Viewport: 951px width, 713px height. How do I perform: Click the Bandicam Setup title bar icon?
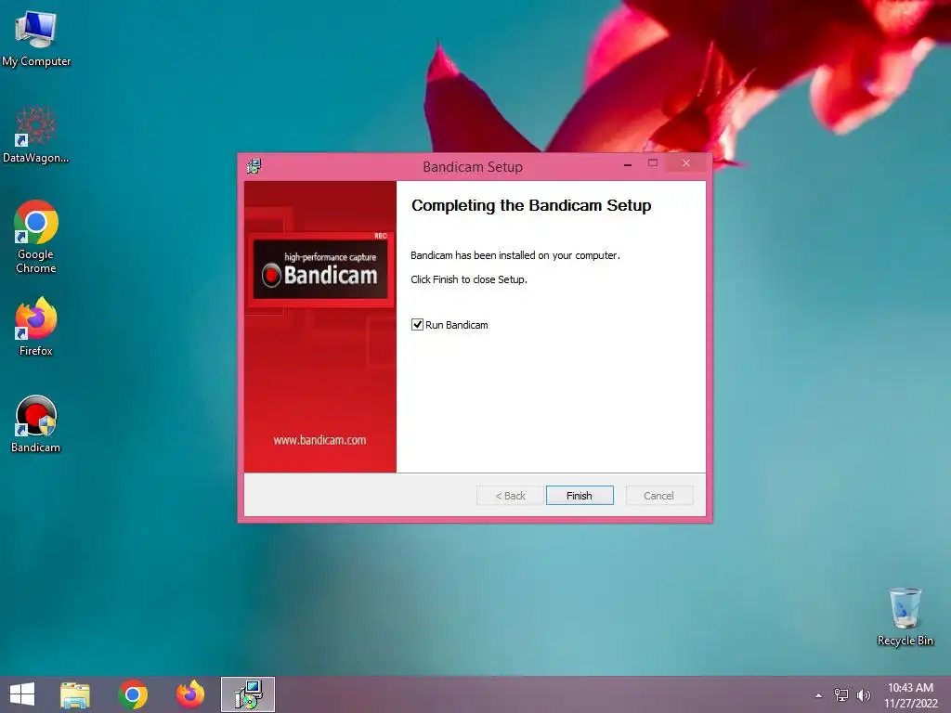pyautogui.click(x=254, y=166)
